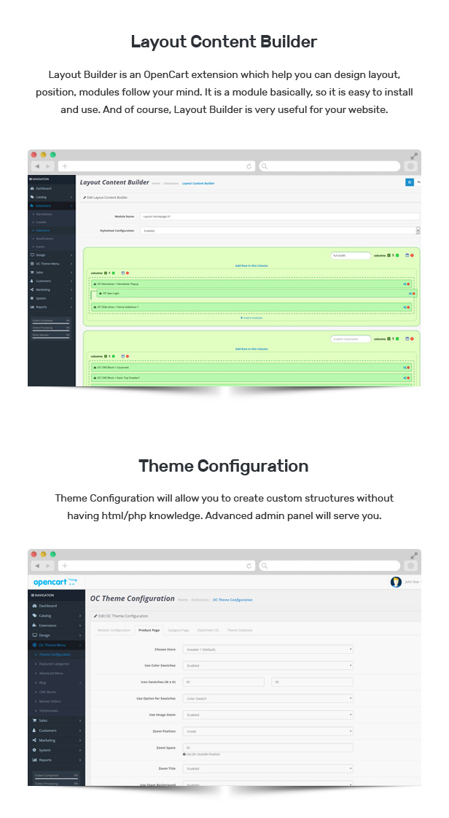Open the Choose Store dropdown
The width and height of the screenshot is (449, 818).
(268, 649)
